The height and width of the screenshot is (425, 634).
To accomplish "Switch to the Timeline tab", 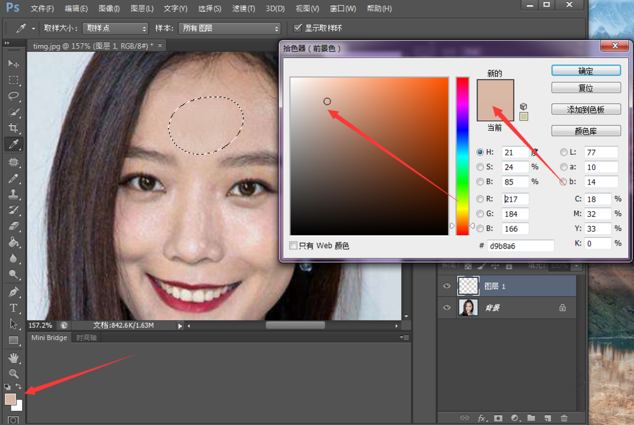I will click(x=86, y=337).
